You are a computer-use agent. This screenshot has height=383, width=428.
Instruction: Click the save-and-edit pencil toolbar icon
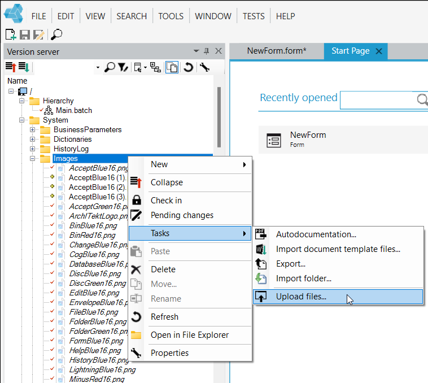pyautogui.click(x=39, y=34)
